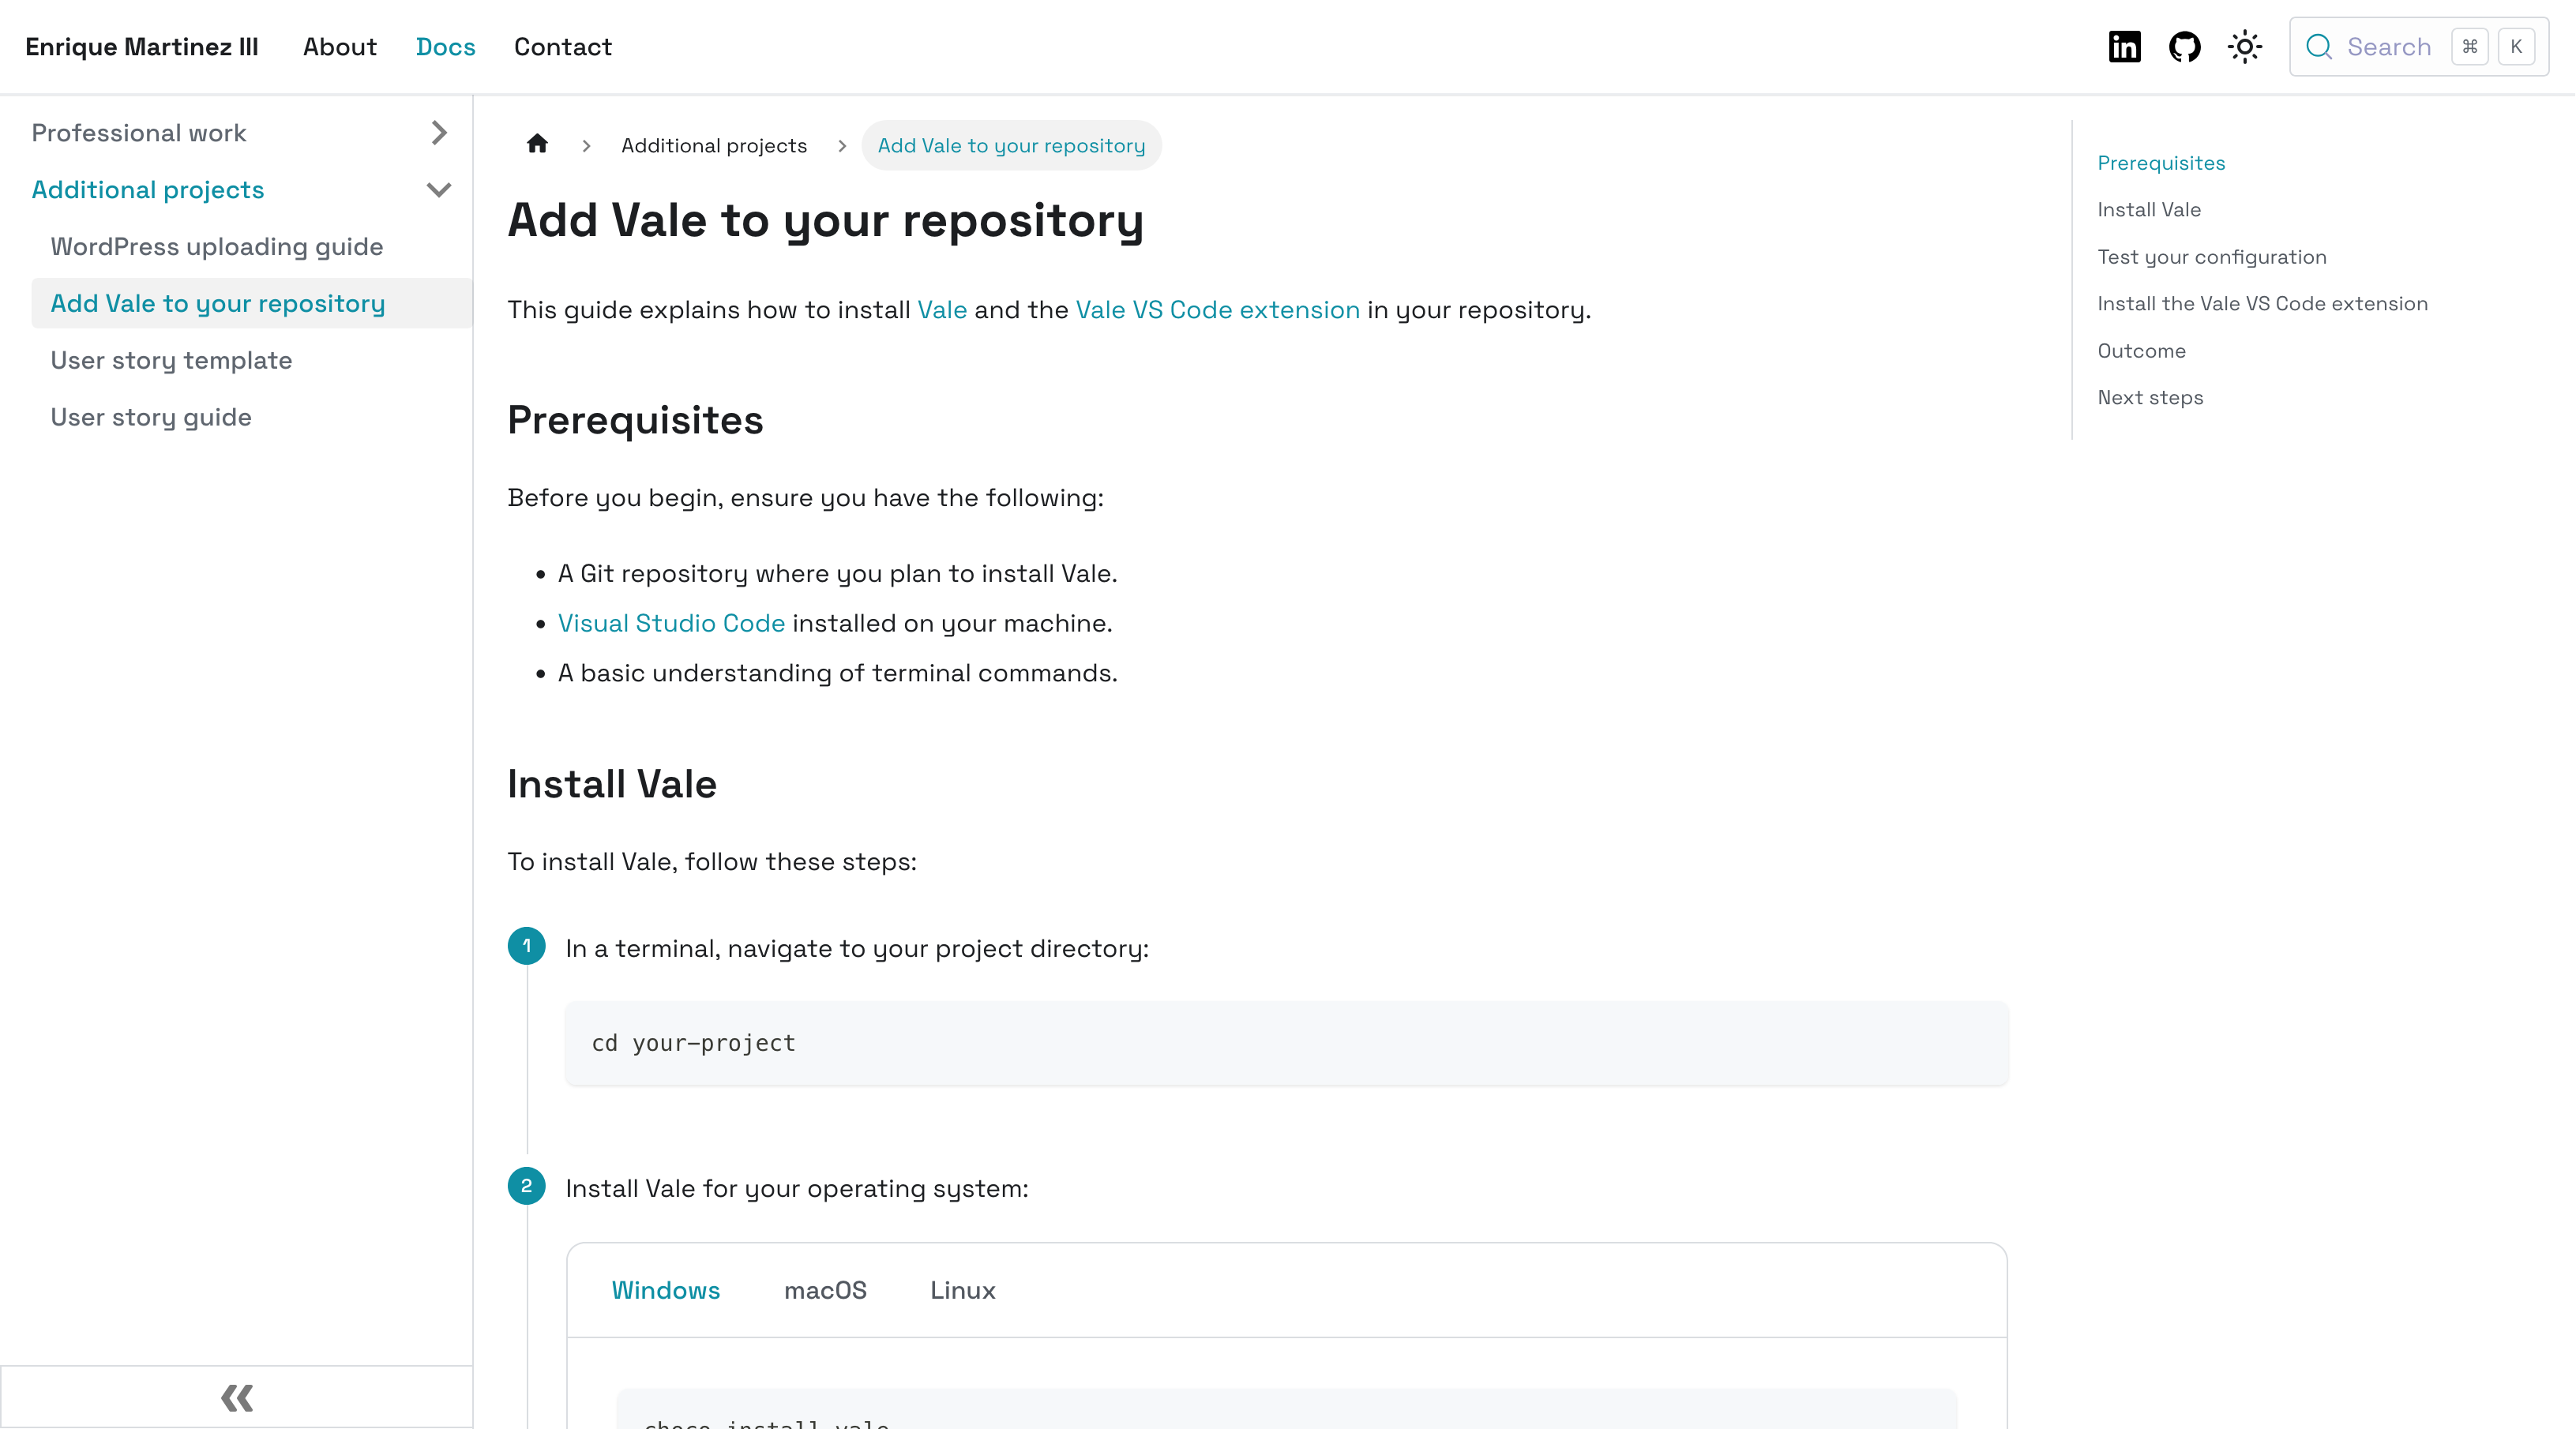Focus the Search input field
The height and width of the screenshot is (1429, 2576).
2388,47
